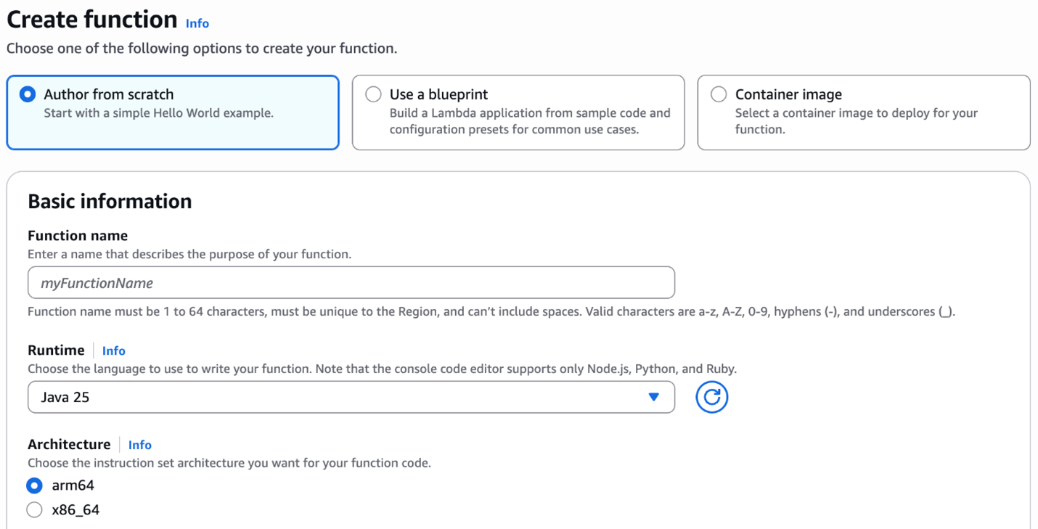Open the Info link next to Runtime
The width and height of the screenshot is (1038, 529).
pos(114,350)
